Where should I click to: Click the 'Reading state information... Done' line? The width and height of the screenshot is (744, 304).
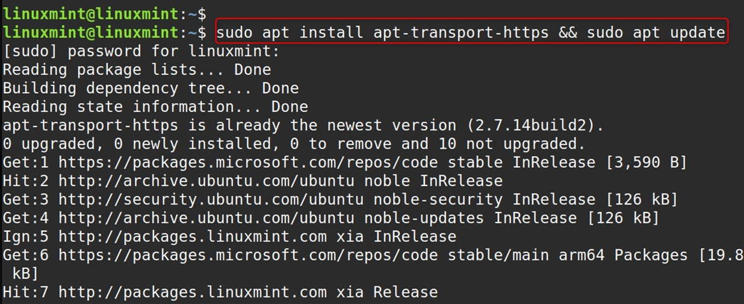point(155,107)
